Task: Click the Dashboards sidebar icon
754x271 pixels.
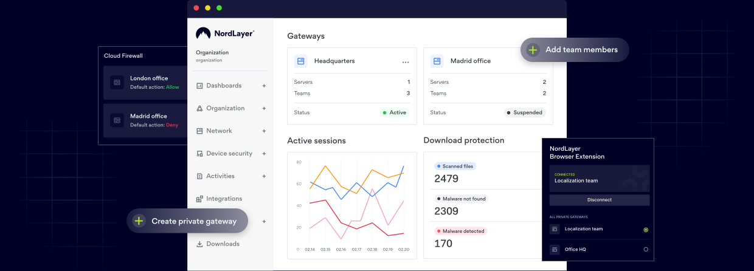Action: coord(199,86)
